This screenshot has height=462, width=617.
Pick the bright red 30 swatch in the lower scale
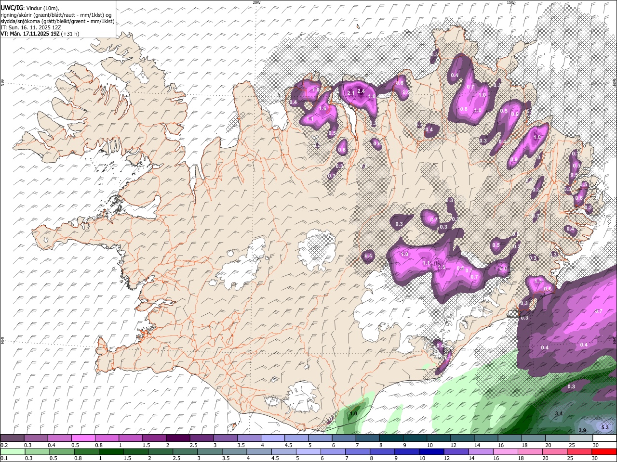(x=604, y=451)
